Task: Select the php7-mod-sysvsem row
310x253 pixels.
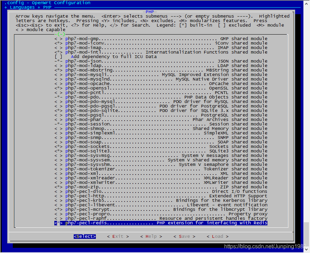Action: click(x=161, y=160)
